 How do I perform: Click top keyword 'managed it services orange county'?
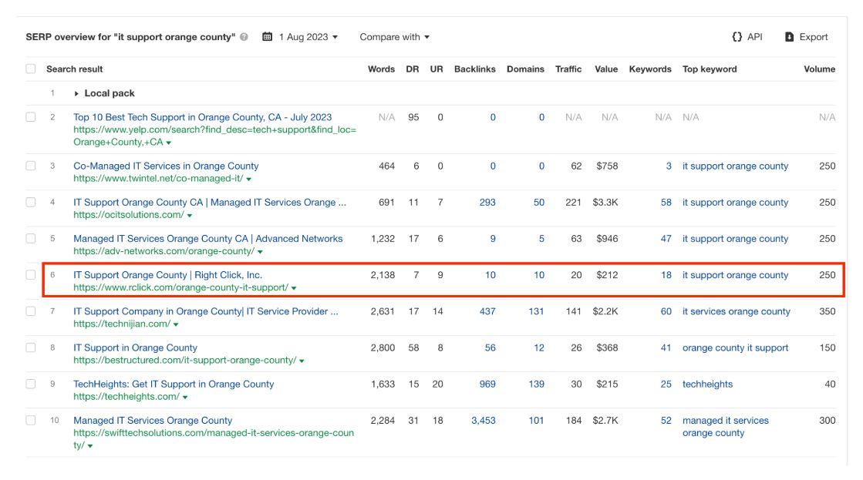pos(726,427)
